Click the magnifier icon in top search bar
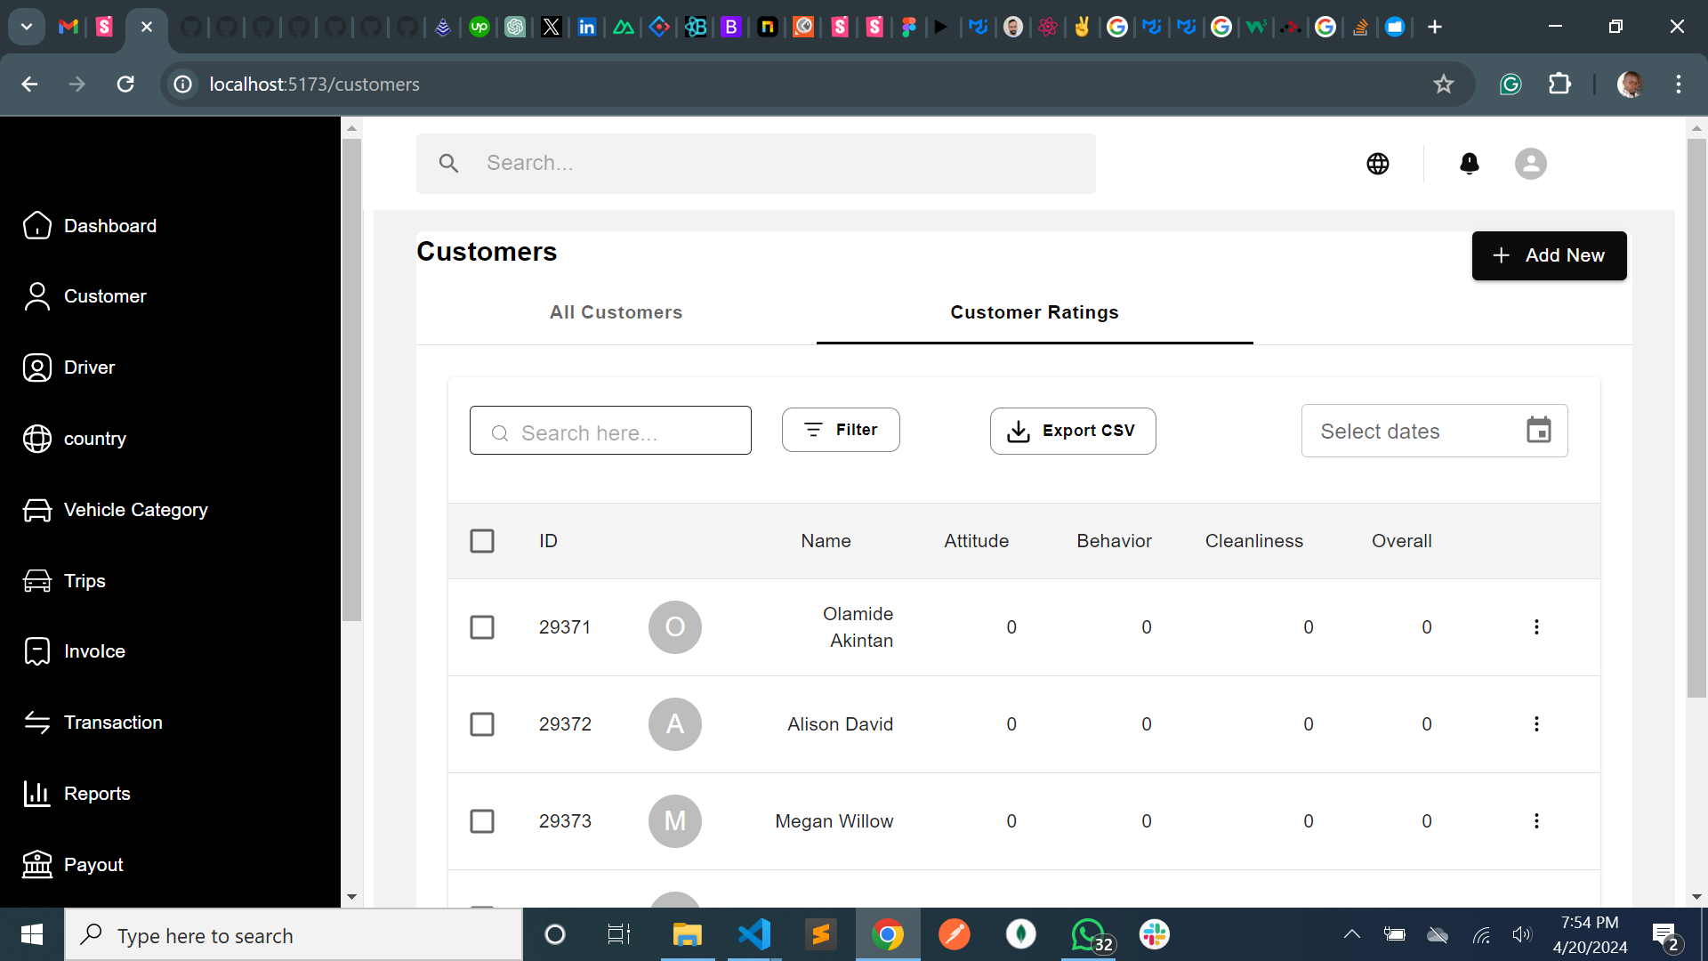This screenshot has width=1708, height=961. tap(449, 164)
